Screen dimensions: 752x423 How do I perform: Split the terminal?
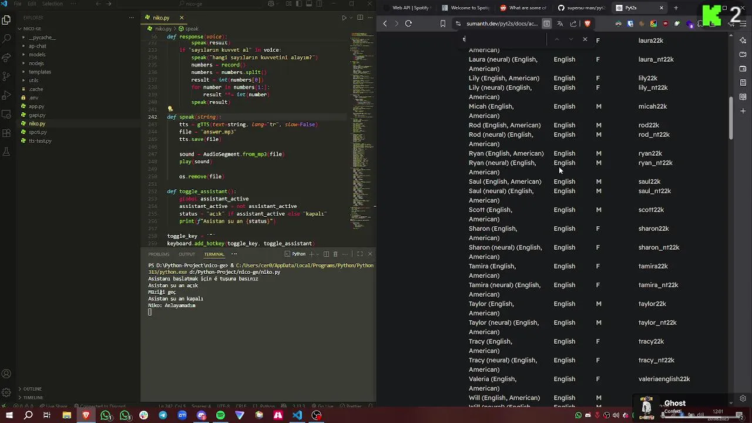(326, 254)
